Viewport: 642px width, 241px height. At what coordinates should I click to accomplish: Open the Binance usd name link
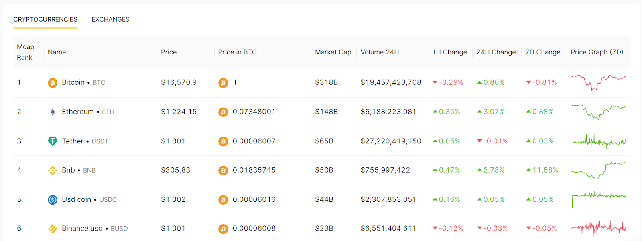[x=82, y=228]
